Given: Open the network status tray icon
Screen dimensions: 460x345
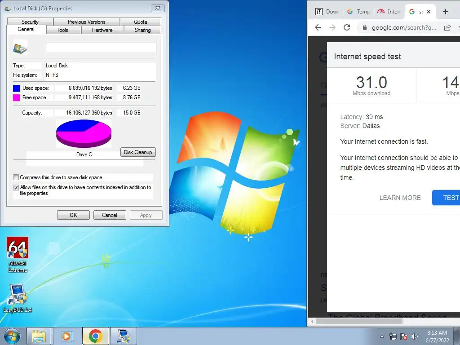Looking at the screenshot, I should click(393, 336).
